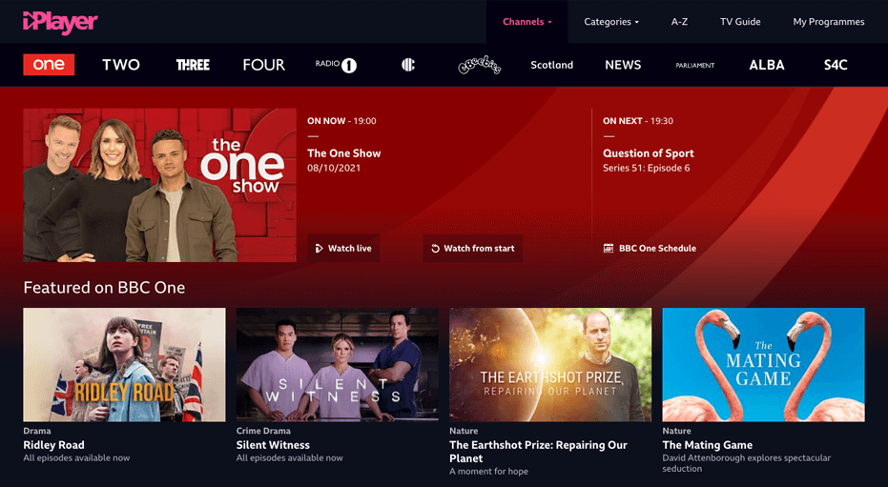Image resolution: width=888 pixels, height=487 pixels.
Task: Go to BBC Four channel
Action: point(263,65)
